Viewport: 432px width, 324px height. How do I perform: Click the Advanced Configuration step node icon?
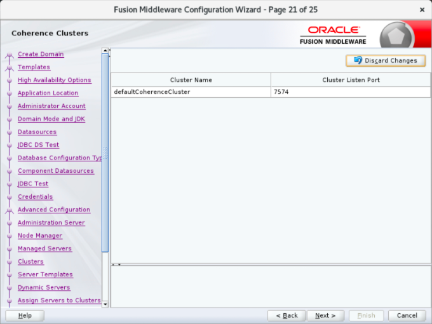[10, 210]
